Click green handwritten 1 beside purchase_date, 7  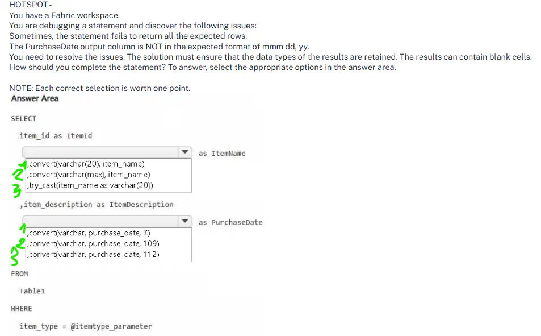coord(23,228)
